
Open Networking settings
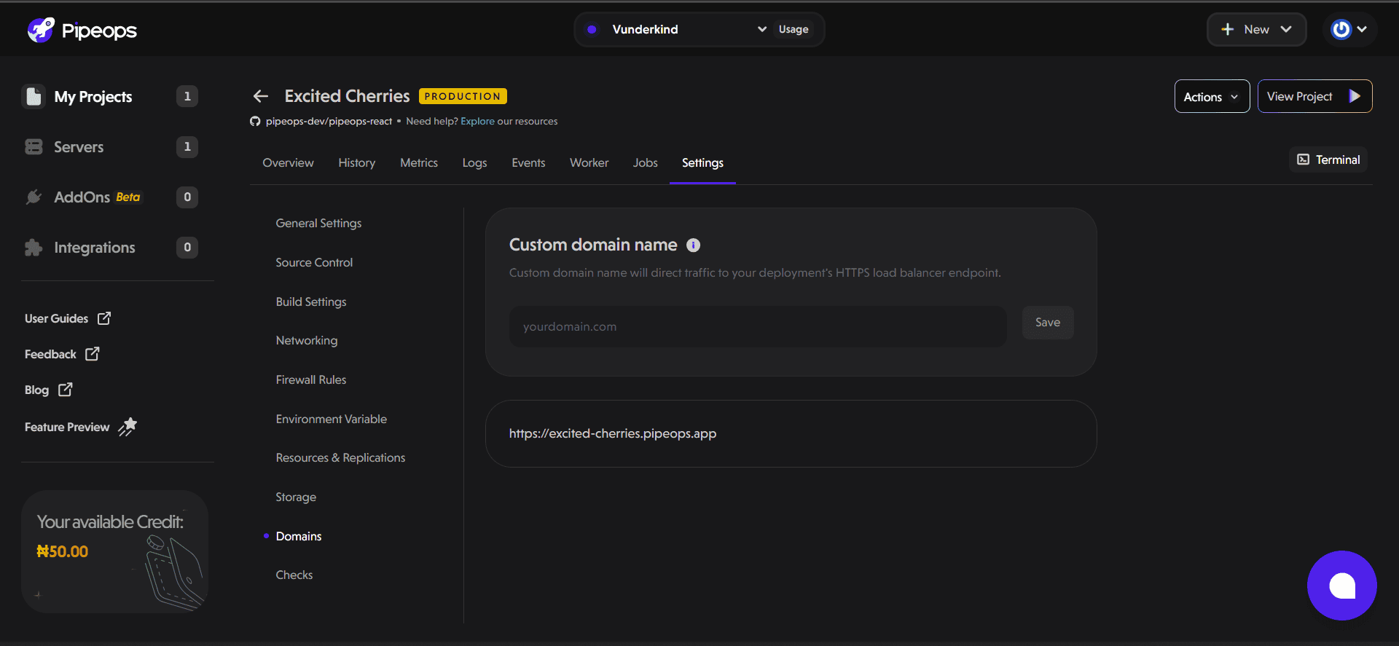coord(307,340)
